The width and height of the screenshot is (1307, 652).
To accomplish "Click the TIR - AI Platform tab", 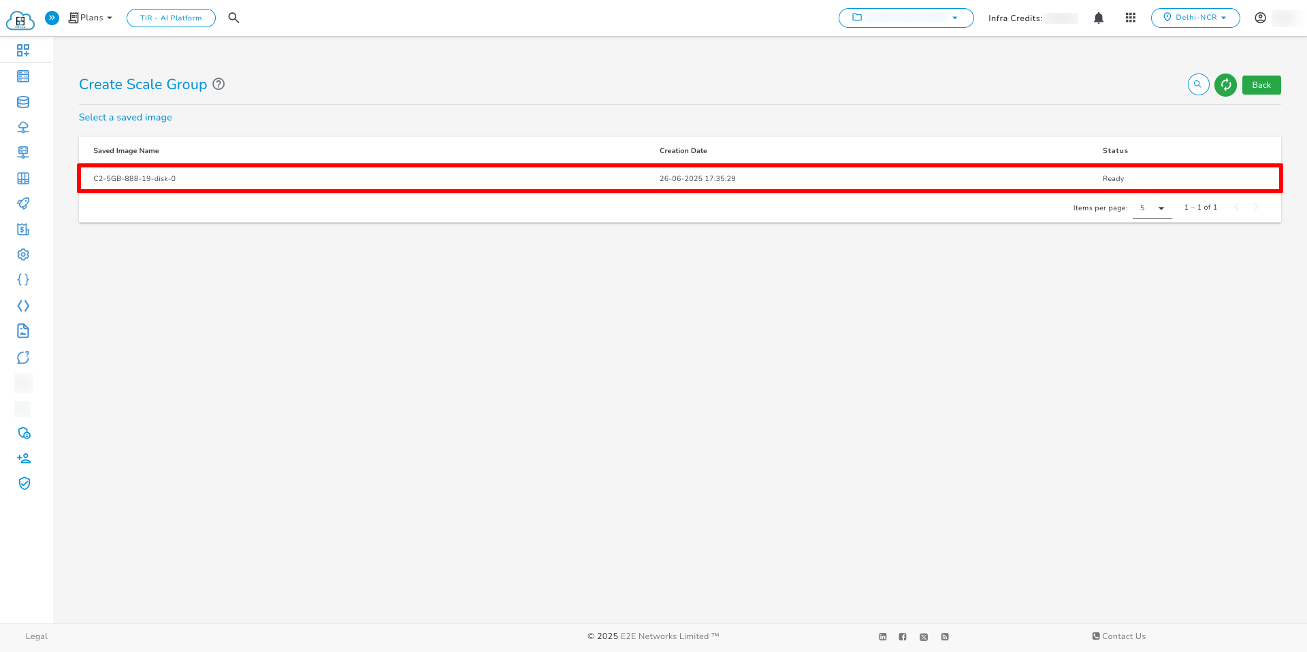I will tap(171, 18).
